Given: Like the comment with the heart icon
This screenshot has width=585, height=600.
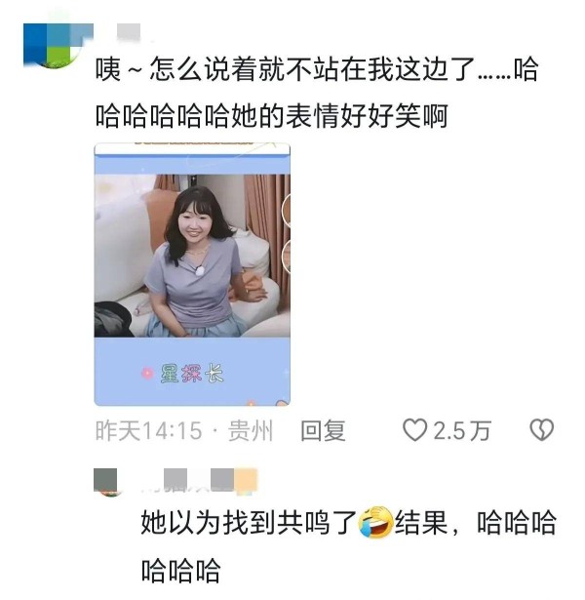Looking at the screenshot, I should [414, 430].
